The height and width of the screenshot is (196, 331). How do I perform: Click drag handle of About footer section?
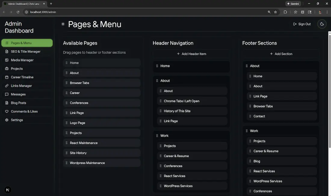[246, 66]
